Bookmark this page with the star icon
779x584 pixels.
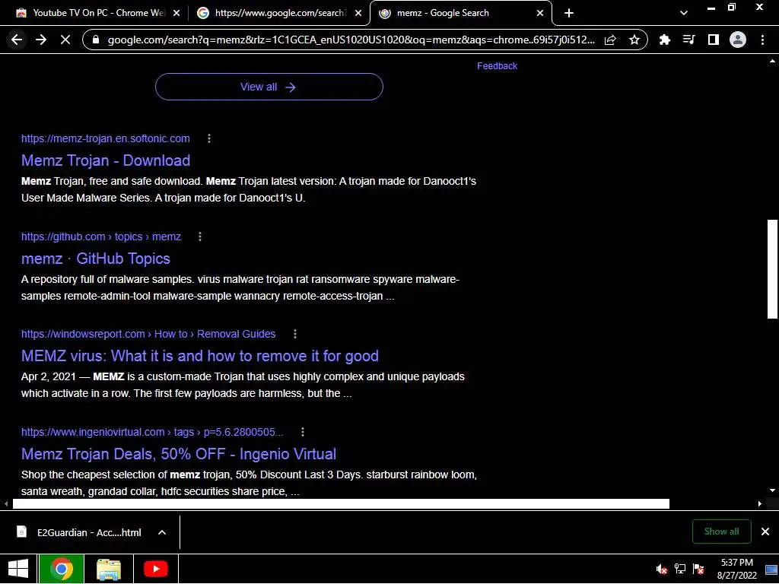634,40
